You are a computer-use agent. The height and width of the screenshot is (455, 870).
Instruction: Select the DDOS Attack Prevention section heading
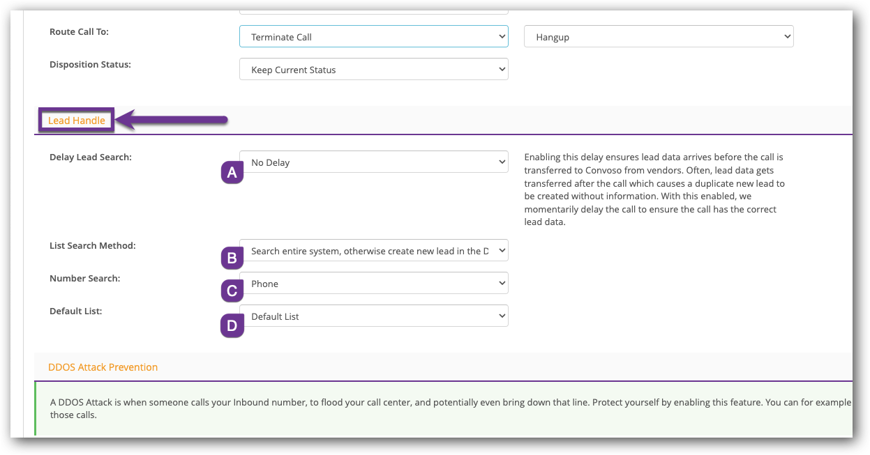(103, 367)
